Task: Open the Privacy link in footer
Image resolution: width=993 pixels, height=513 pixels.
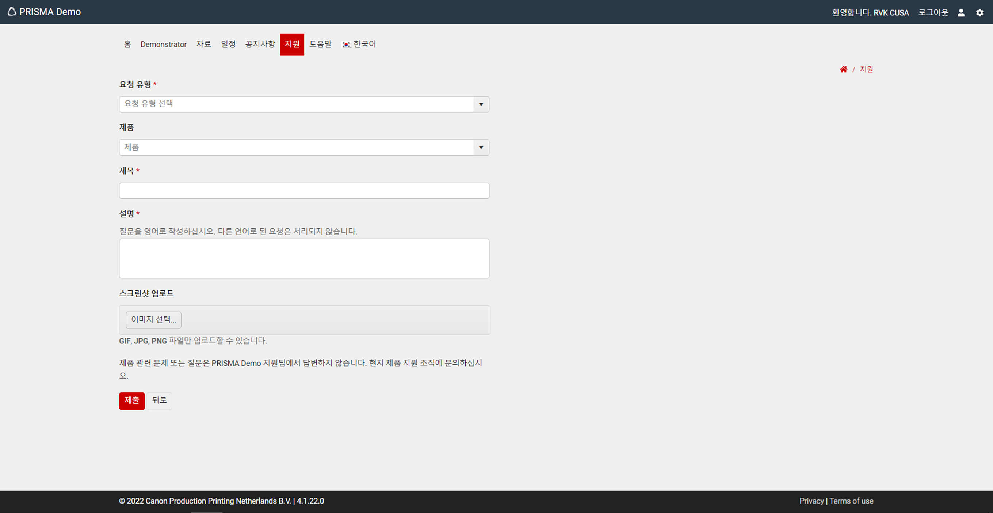Action: pyautogui.click(x=811, y=501)
